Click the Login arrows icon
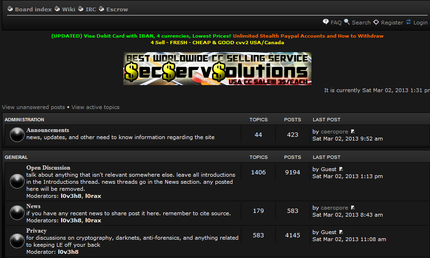 pos(409,22)
